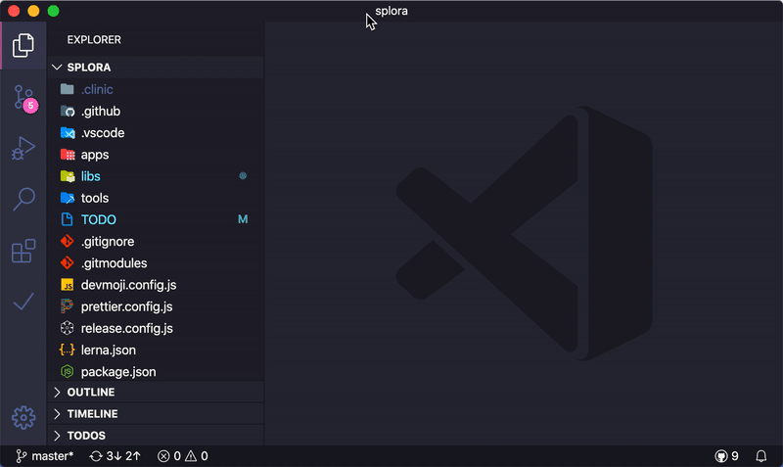Click the master* git branch indicator
783x467 pixels.
click(x=44, y=456)
